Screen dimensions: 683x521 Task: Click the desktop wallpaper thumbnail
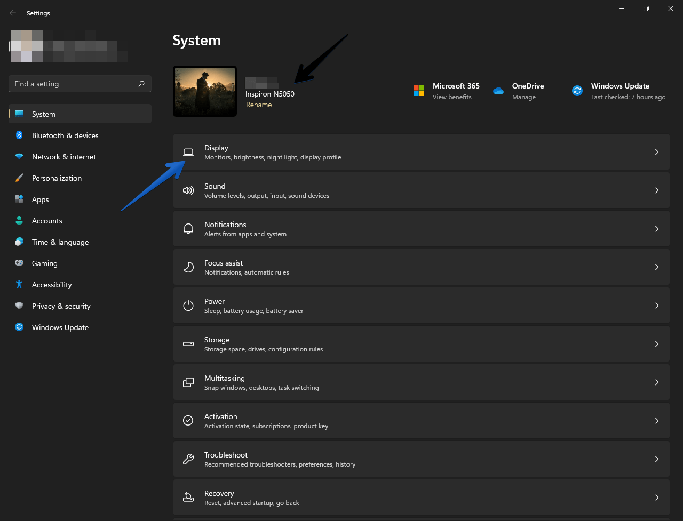(x=205, y=91)
